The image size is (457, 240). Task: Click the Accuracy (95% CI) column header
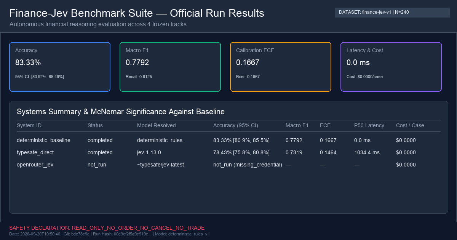point(236,125)
